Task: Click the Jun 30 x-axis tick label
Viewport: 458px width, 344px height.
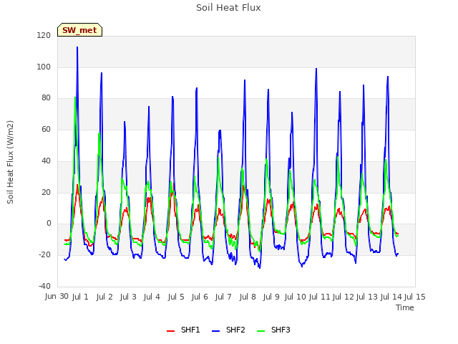Action: tap(57, 297)
